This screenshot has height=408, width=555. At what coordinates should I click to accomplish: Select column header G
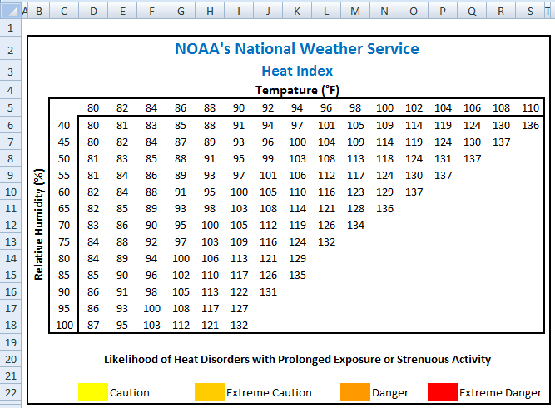(x=181, y=12)
